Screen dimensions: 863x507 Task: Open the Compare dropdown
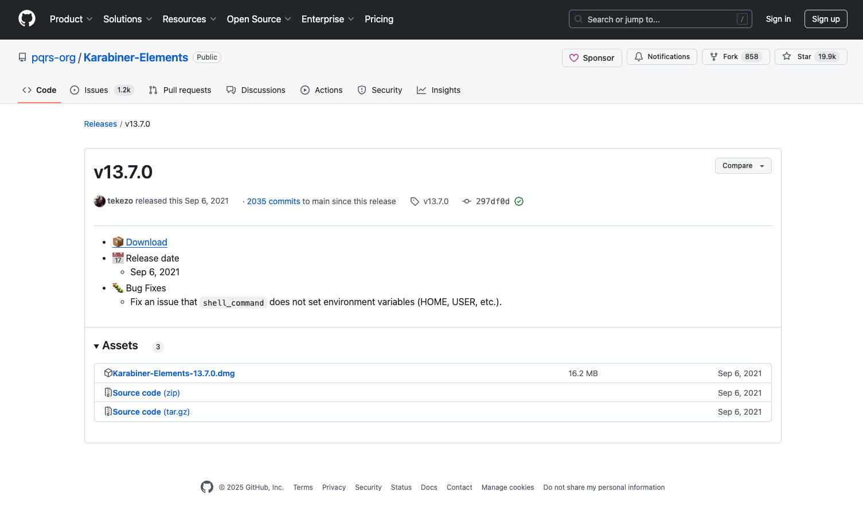[x=743, y=166]
